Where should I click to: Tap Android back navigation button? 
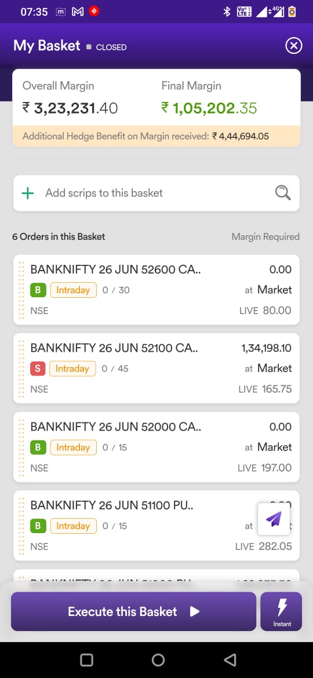click(230, 660)
